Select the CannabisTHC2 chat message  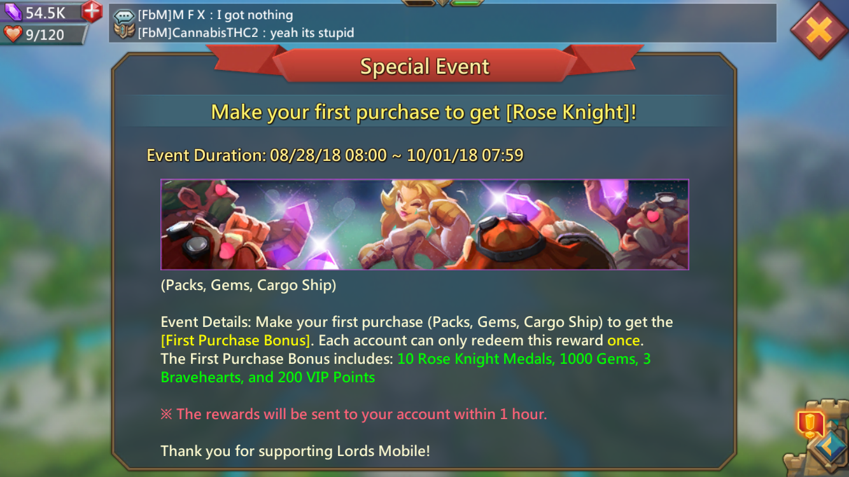(246, 32)
